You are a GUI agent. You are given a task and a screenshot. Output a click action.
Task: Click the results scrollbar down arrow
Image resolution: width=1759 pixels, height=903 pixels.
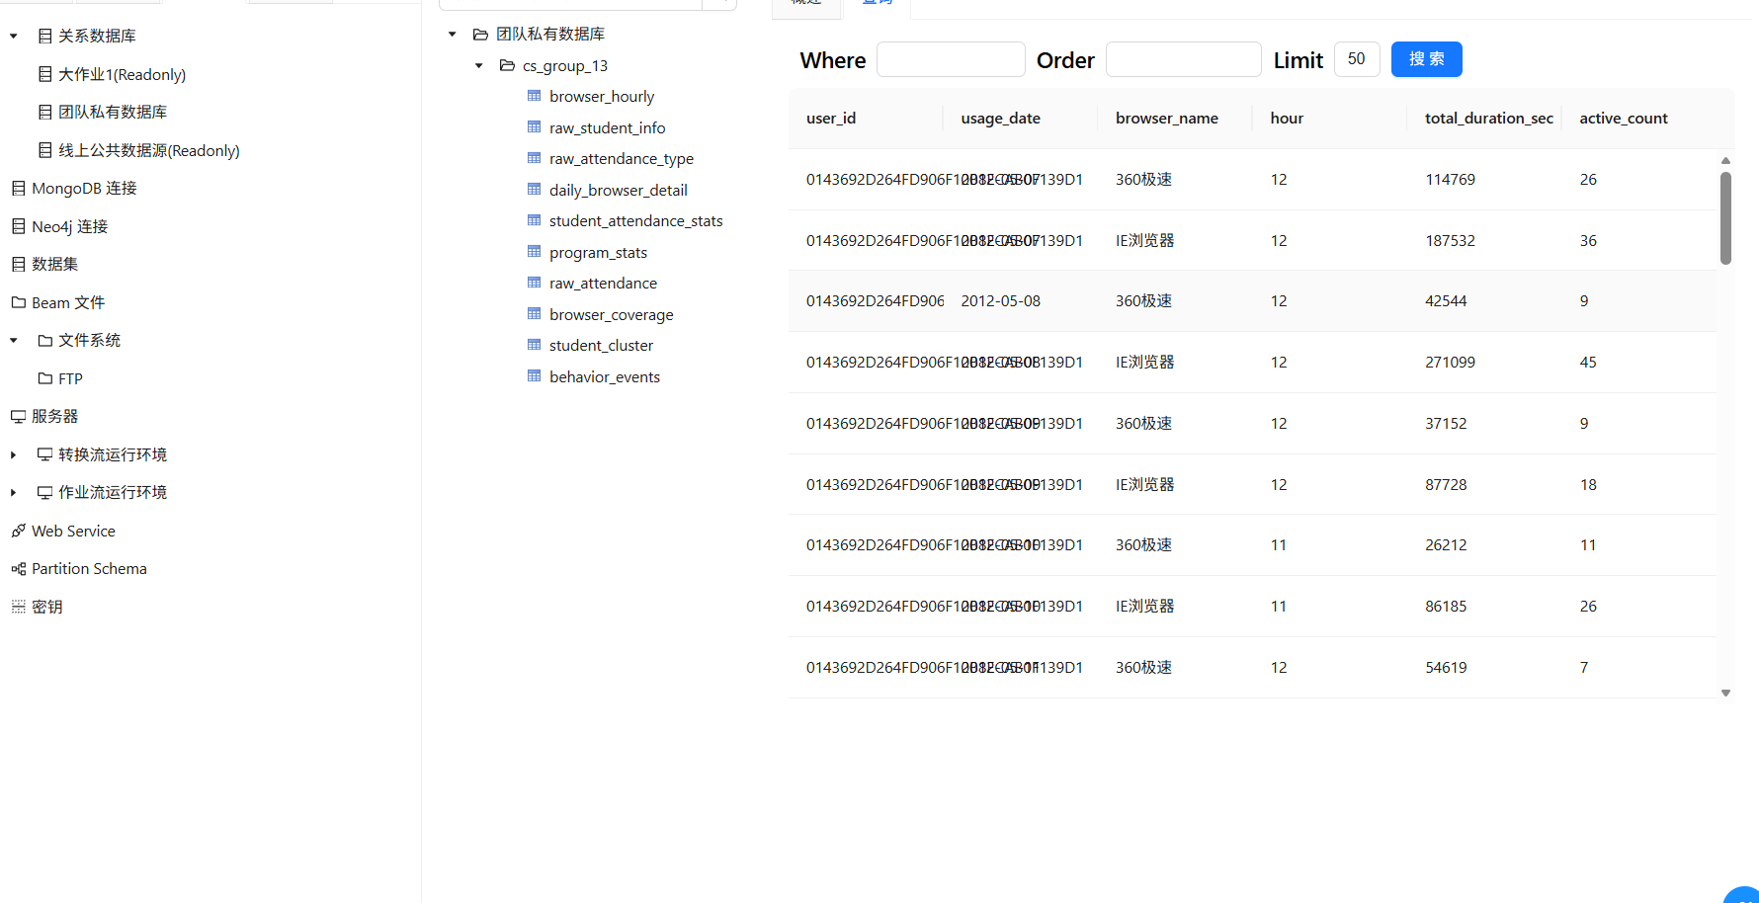point(1725,693)
